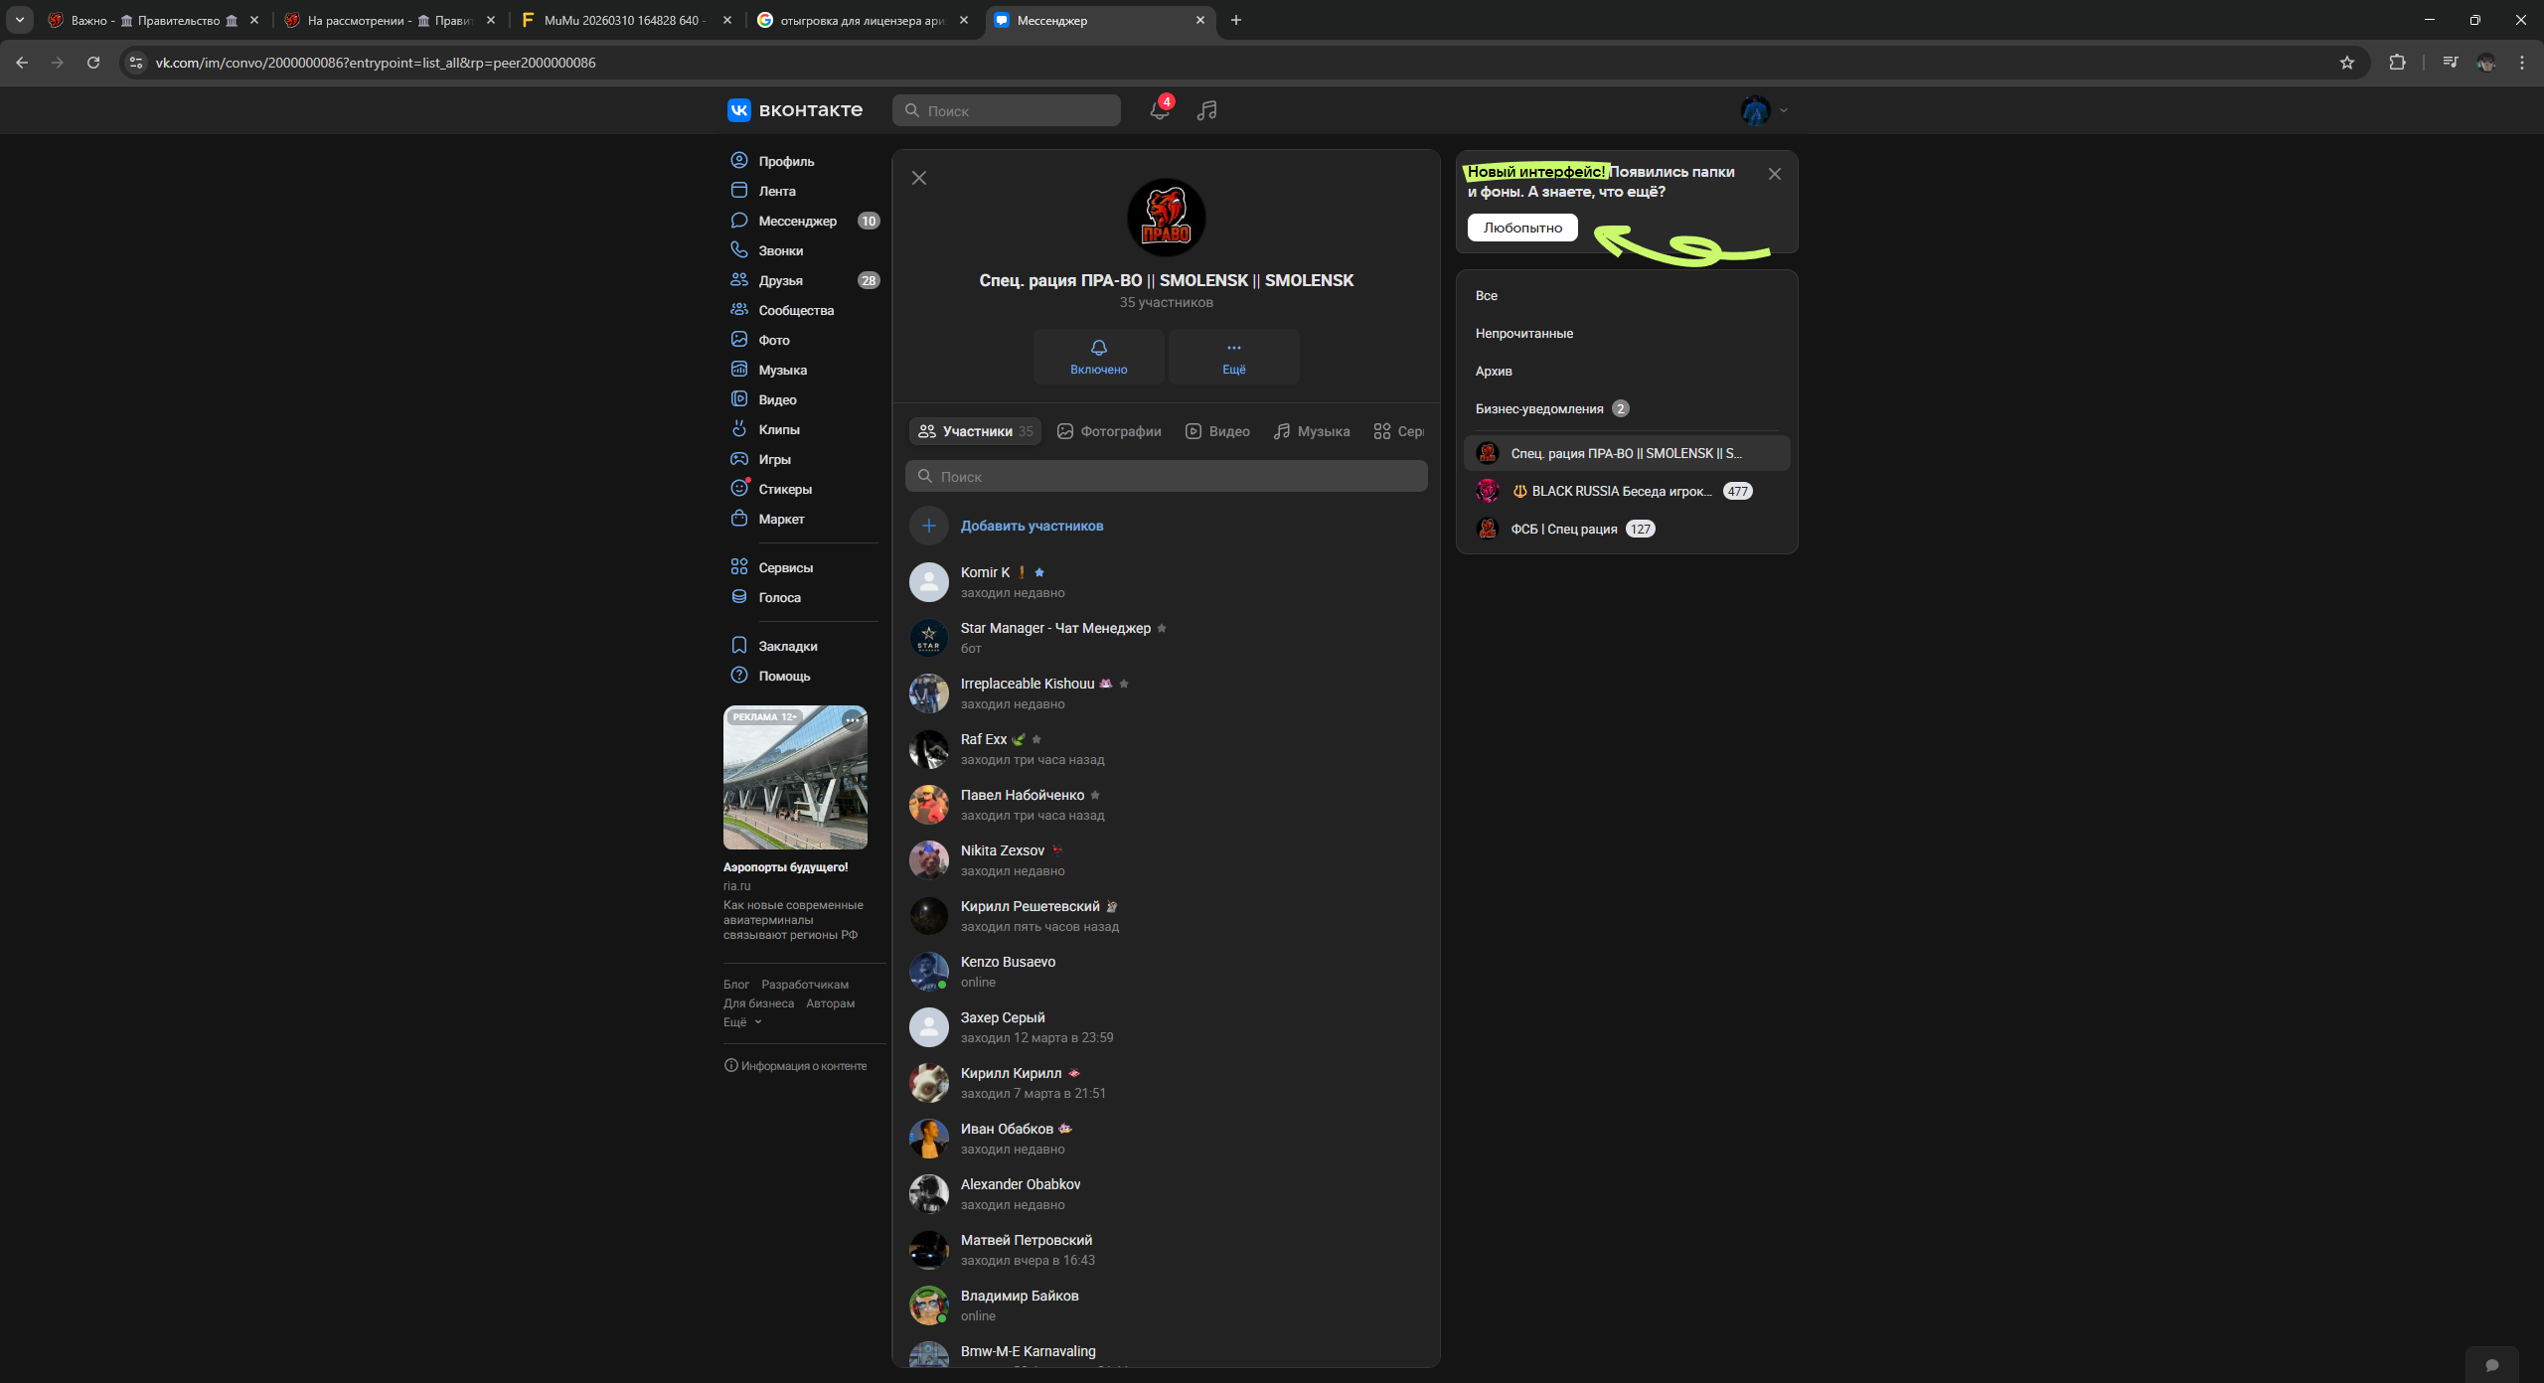Switch to the Фотографии tab

tap(1109, 431)
